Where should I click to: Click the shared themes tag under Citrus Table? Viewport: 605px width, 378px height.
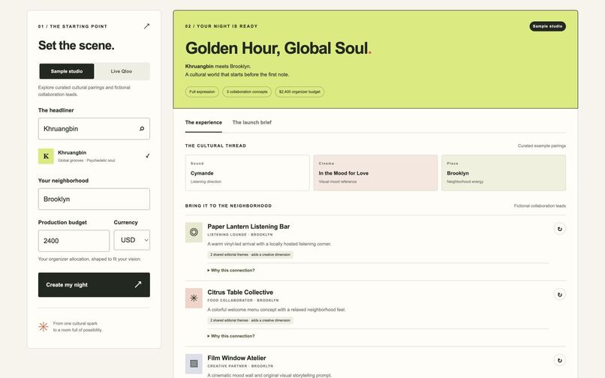(x=250, y=320)
